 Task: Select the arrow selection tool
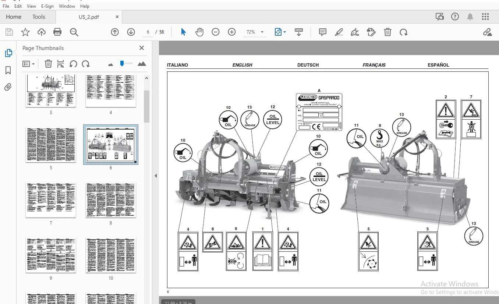pos(183,32)
